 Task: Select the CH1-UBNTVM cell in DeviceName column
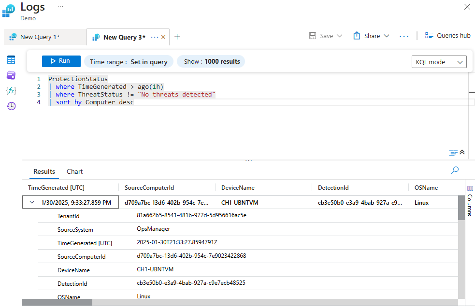(240, 203)
